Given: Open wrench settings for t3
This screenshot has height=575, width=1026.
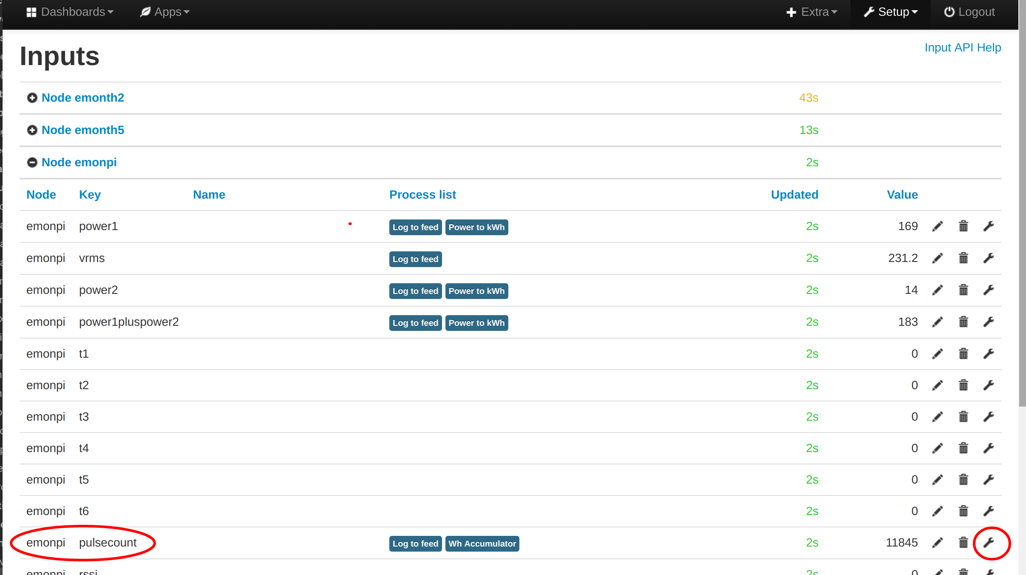Looking at the screenshot, I should pyautogui.click(x=989, y=417).
